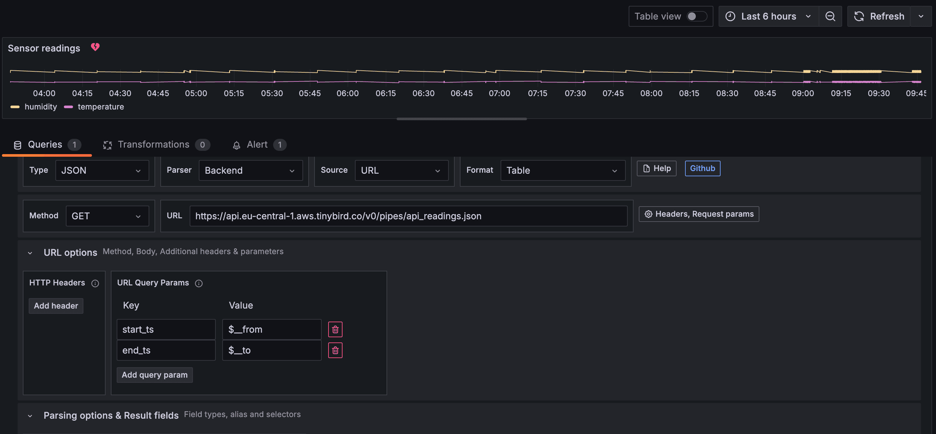
Task: Click HTTP Headers info icon
Action: pos(95,283)
